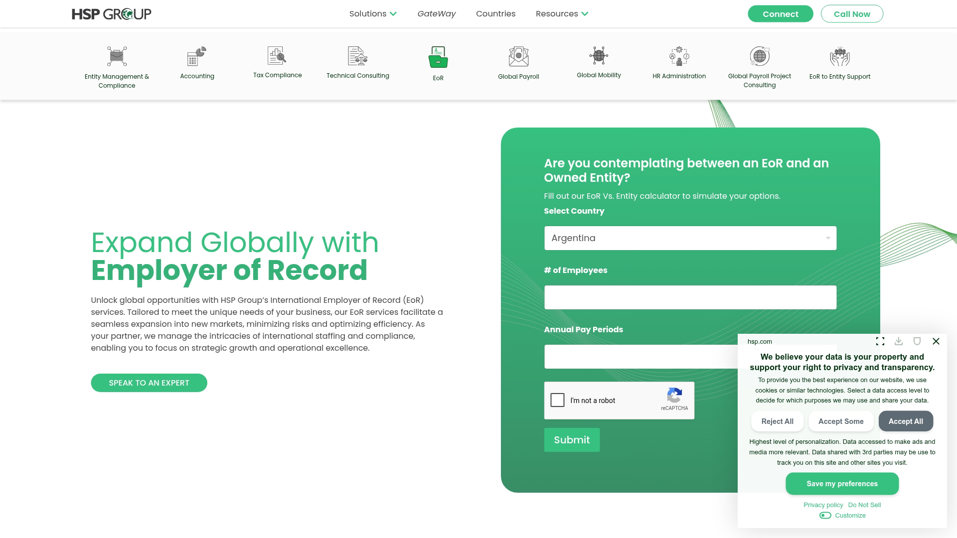
Task: Select the Countries menu item
Action: point(495,13)
